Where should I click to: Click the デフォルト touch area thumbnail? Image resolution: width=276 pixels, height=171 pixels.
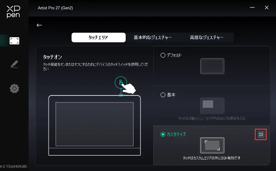[212, 66]
